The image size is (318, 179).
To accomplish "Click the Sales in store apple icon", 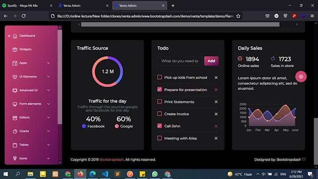I will (x=273, y=58).
